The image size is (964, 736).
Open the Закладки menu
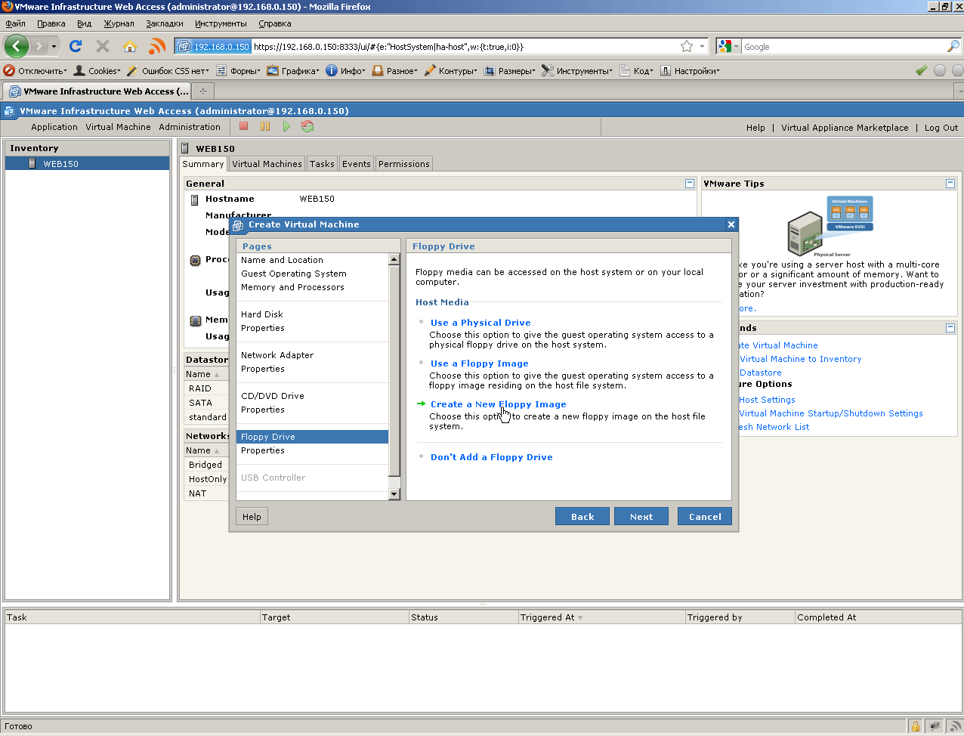165,23
